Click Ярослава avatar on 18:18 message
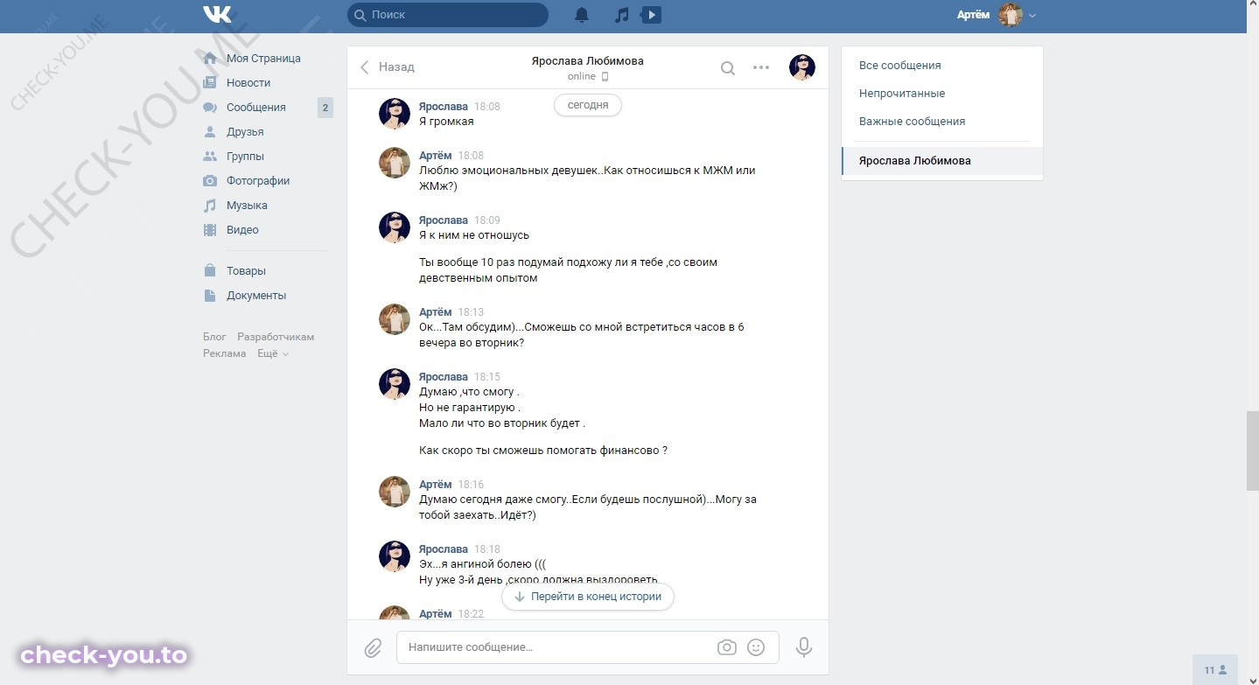1259x685 pixels. pos(395,556)
